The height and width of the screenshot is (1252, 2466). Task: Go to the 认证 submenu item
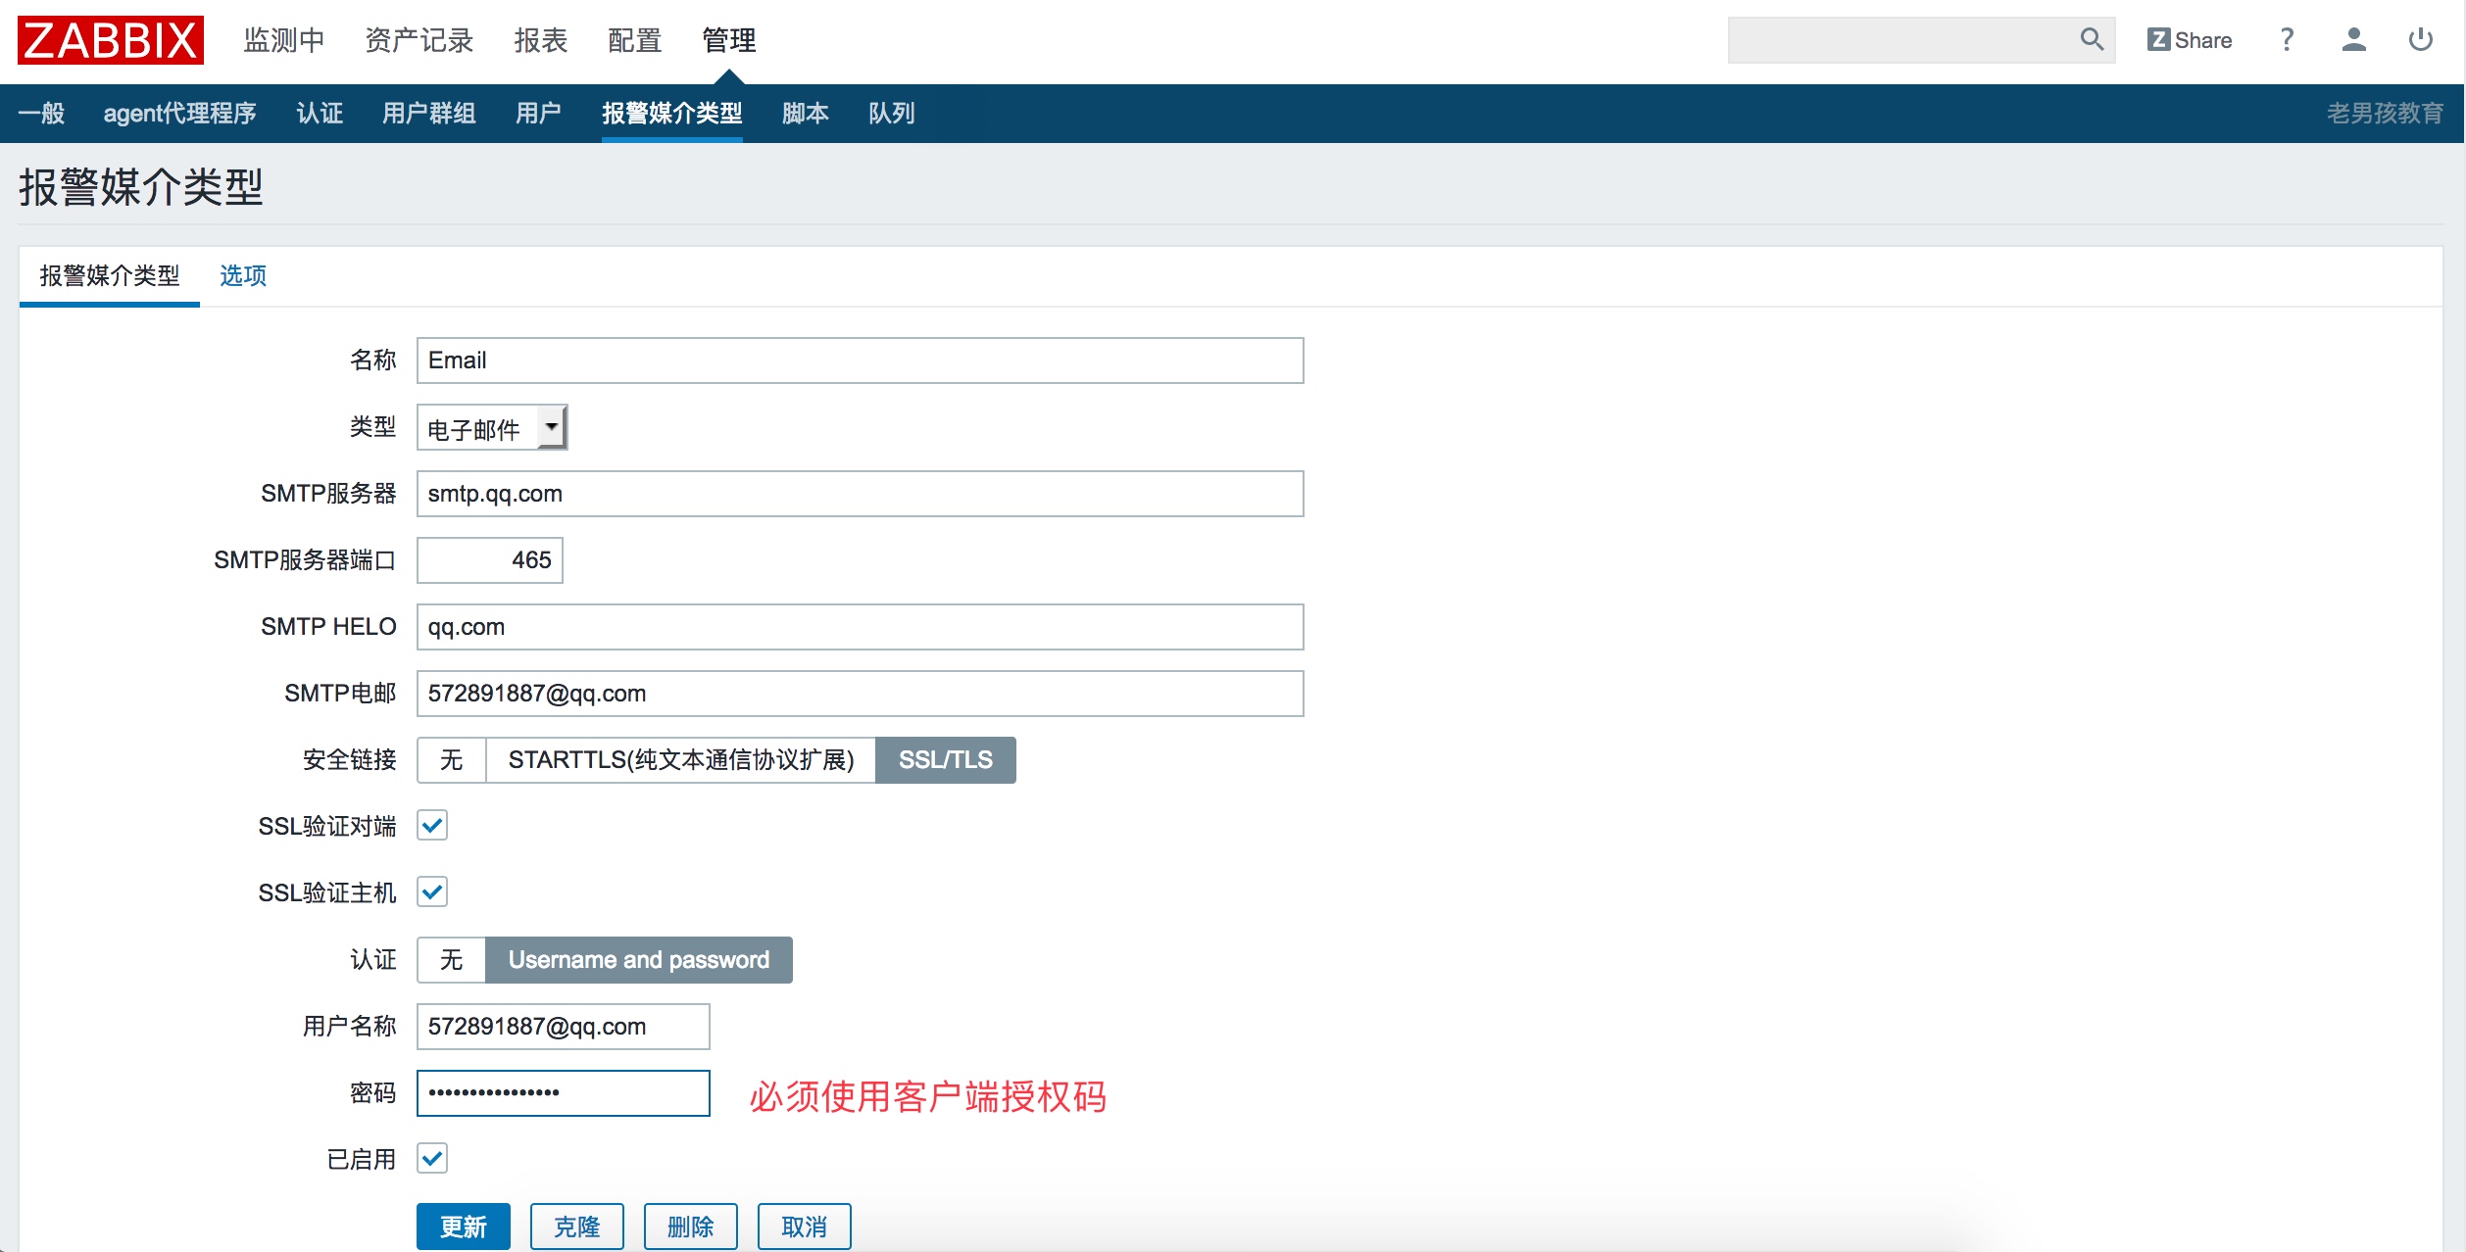pyautogui.click(x=320, y=114)
